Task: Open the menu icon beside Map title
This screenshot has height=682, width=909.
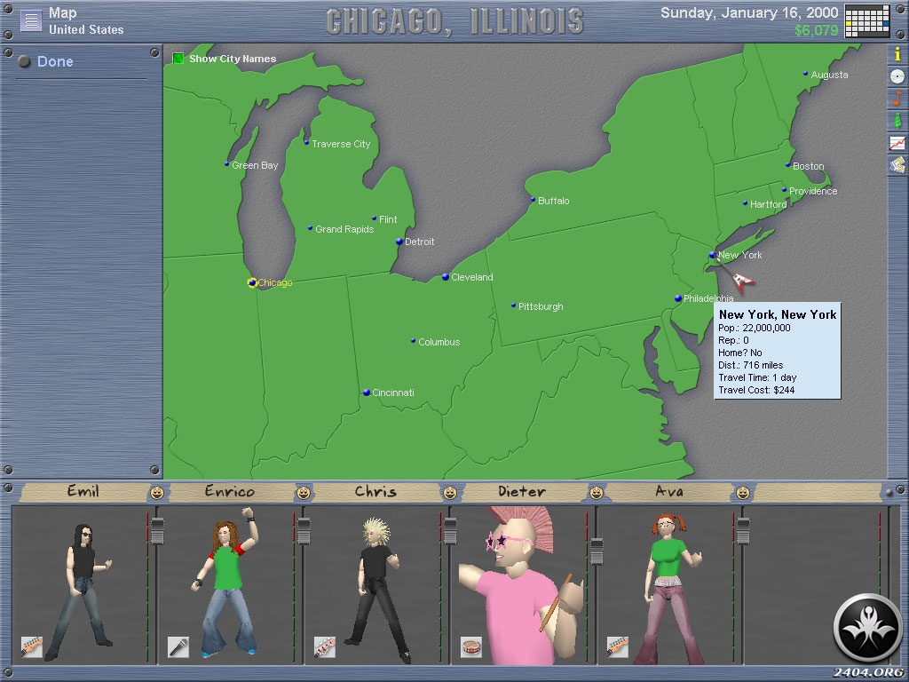Action: 31,21
